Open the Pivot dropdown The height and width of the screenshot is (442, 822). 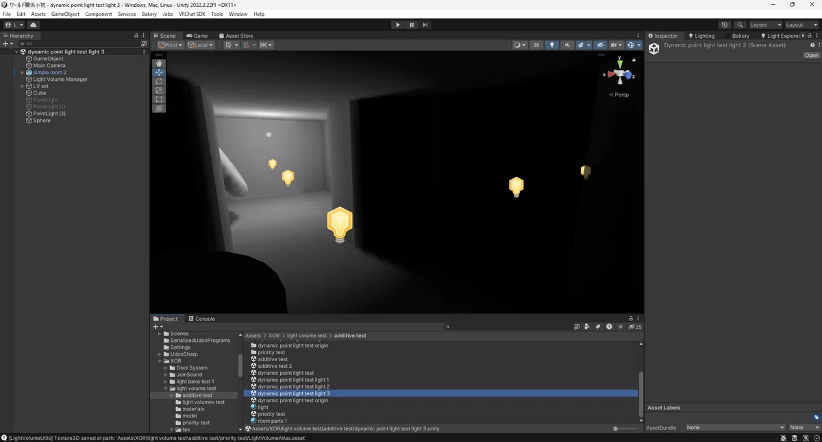click(x=170, y=45)
